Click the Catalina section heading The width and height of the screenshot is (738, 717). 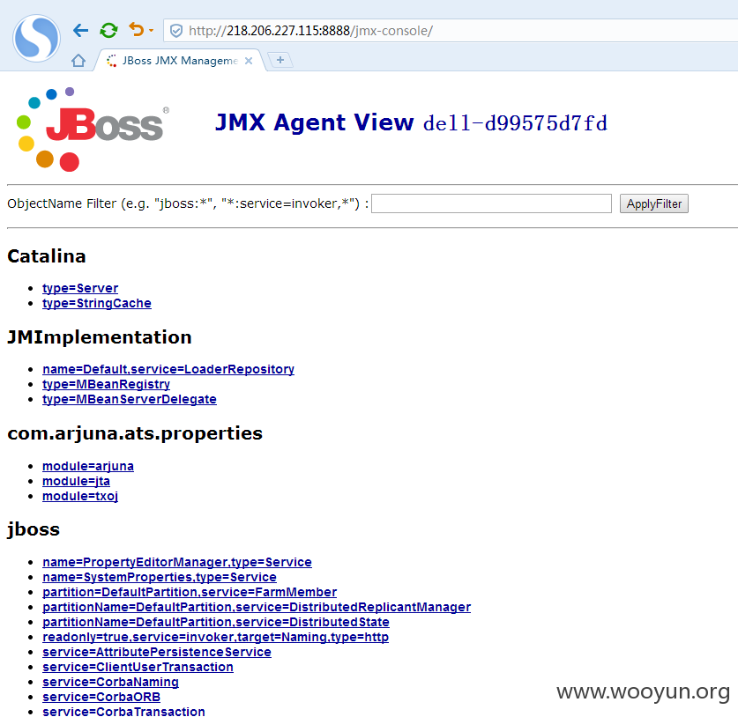point(47,256)
